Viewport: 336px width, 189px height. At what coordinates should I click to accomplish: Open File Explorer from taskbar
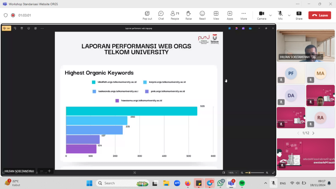166,183
